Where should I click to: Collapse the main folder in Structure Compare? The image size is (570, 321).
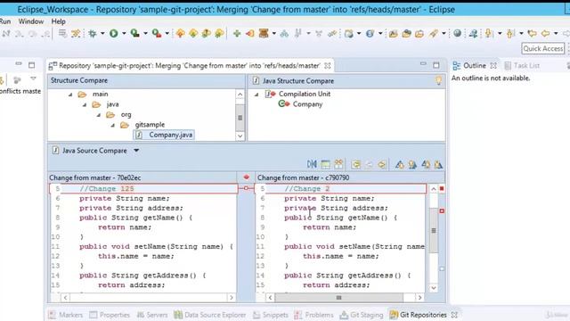pos(70,95)
